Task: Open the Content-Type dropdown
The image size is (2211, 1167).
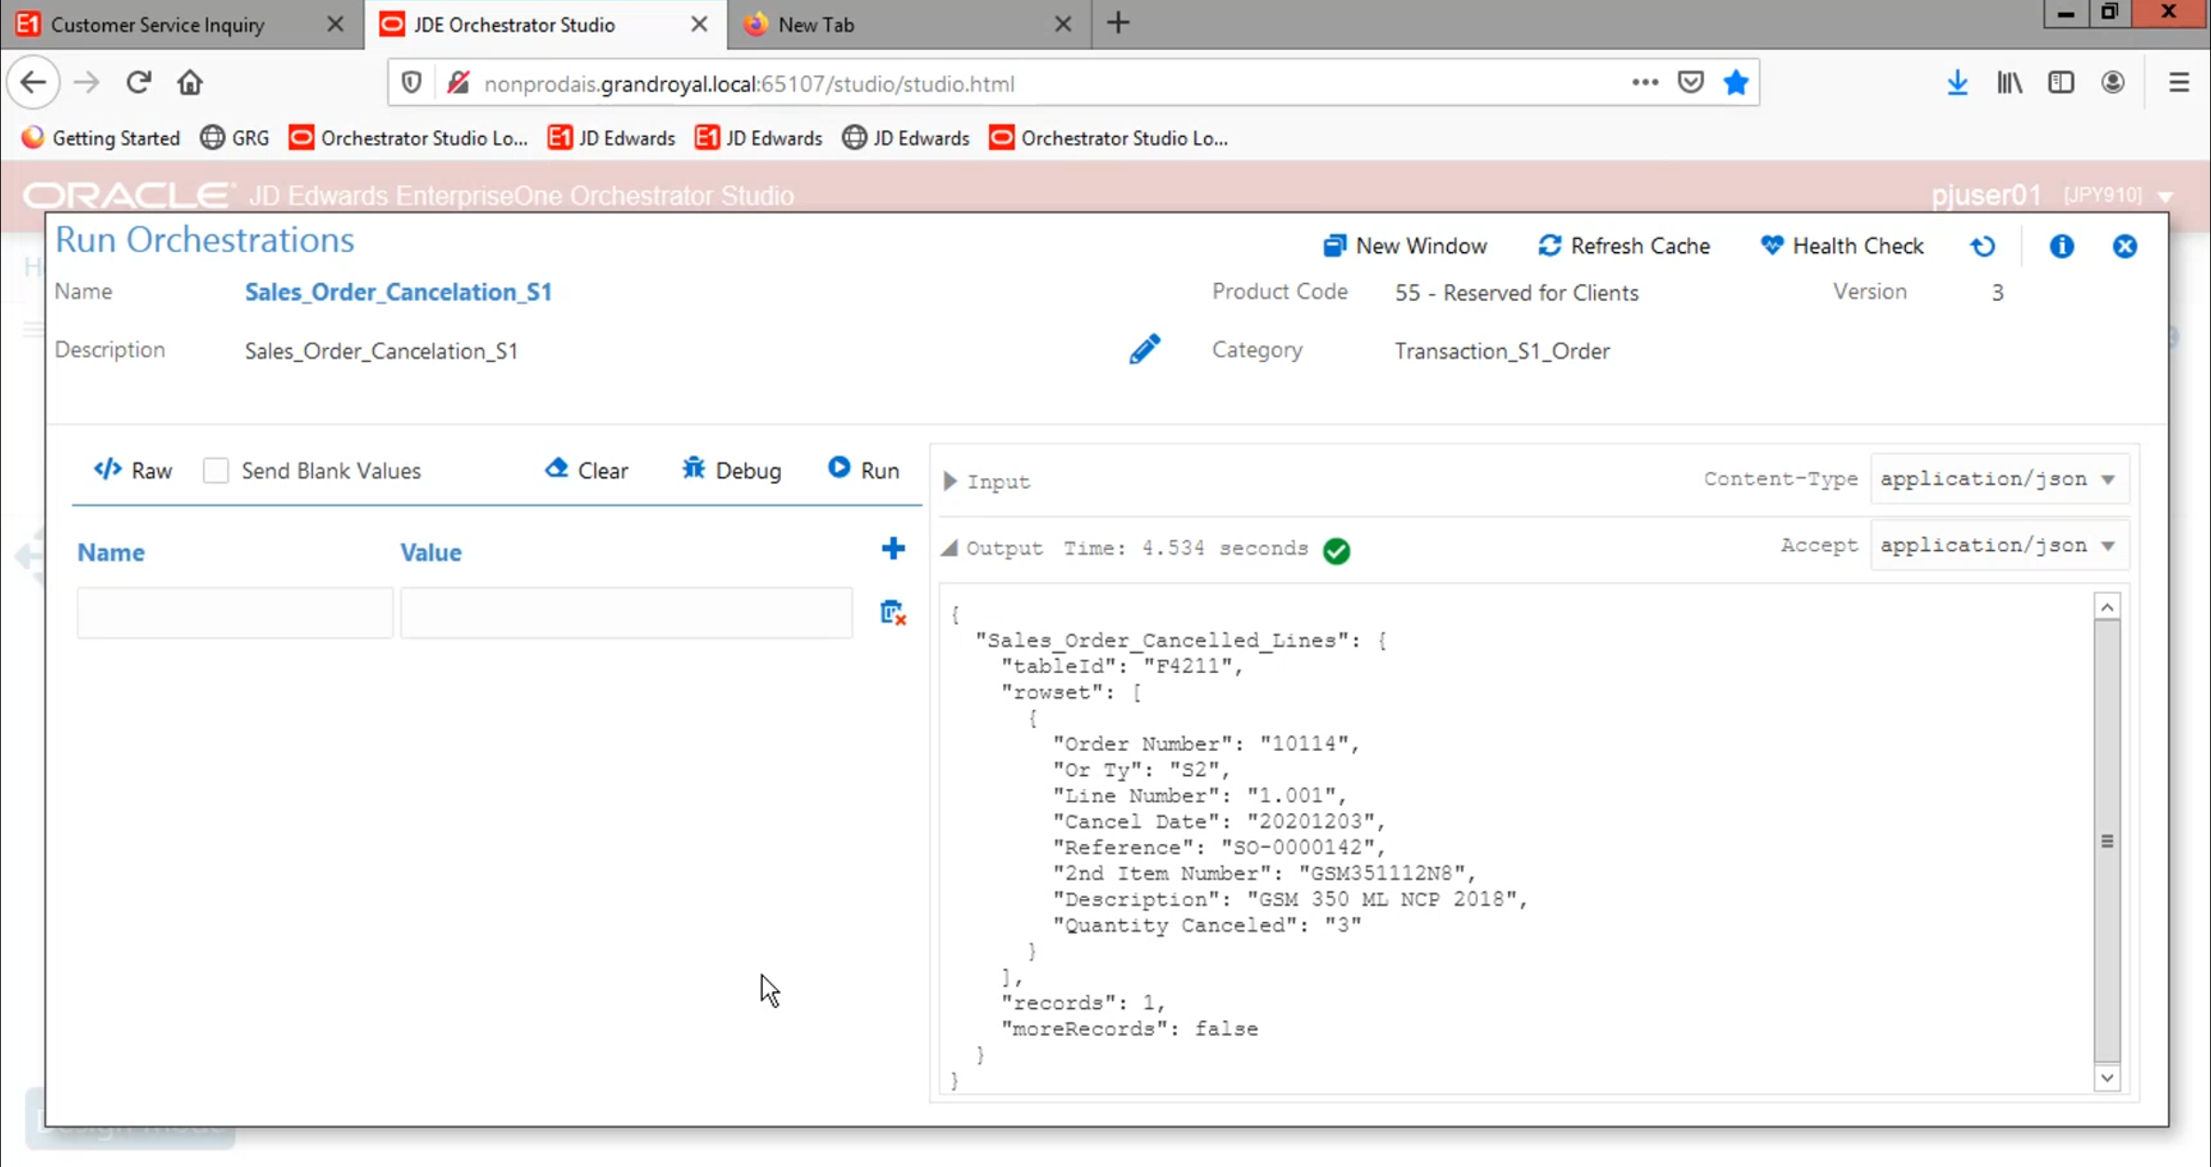Action: (1998, 479)
